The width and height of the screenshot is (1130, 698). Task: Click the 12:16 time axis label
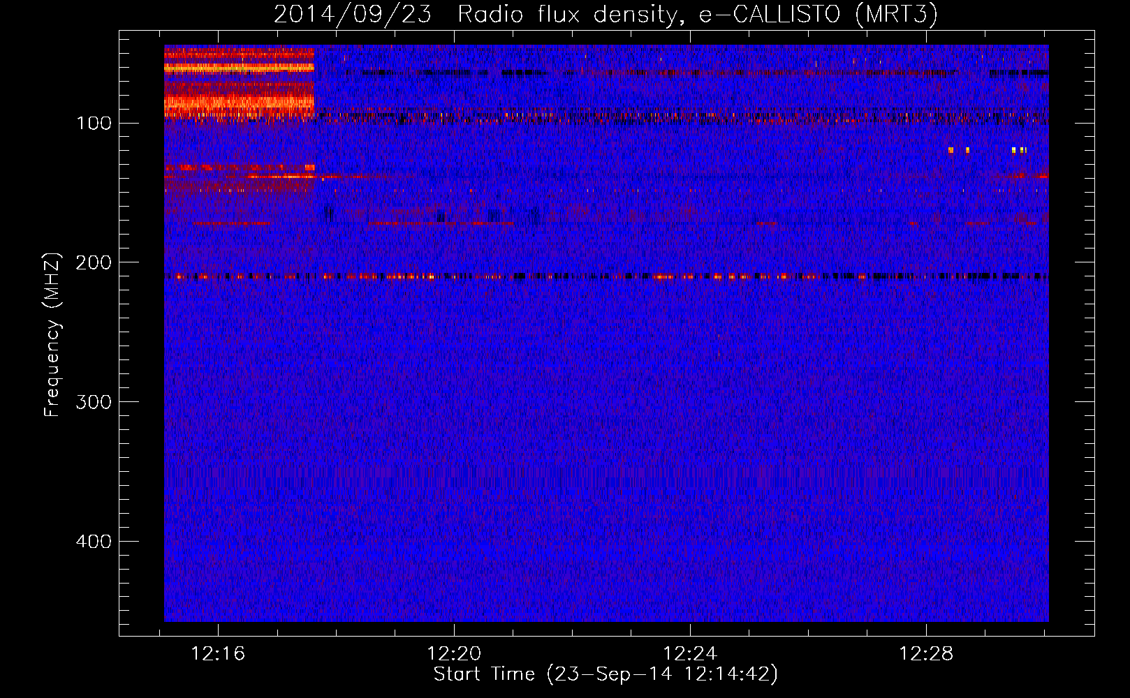point(219,654)
